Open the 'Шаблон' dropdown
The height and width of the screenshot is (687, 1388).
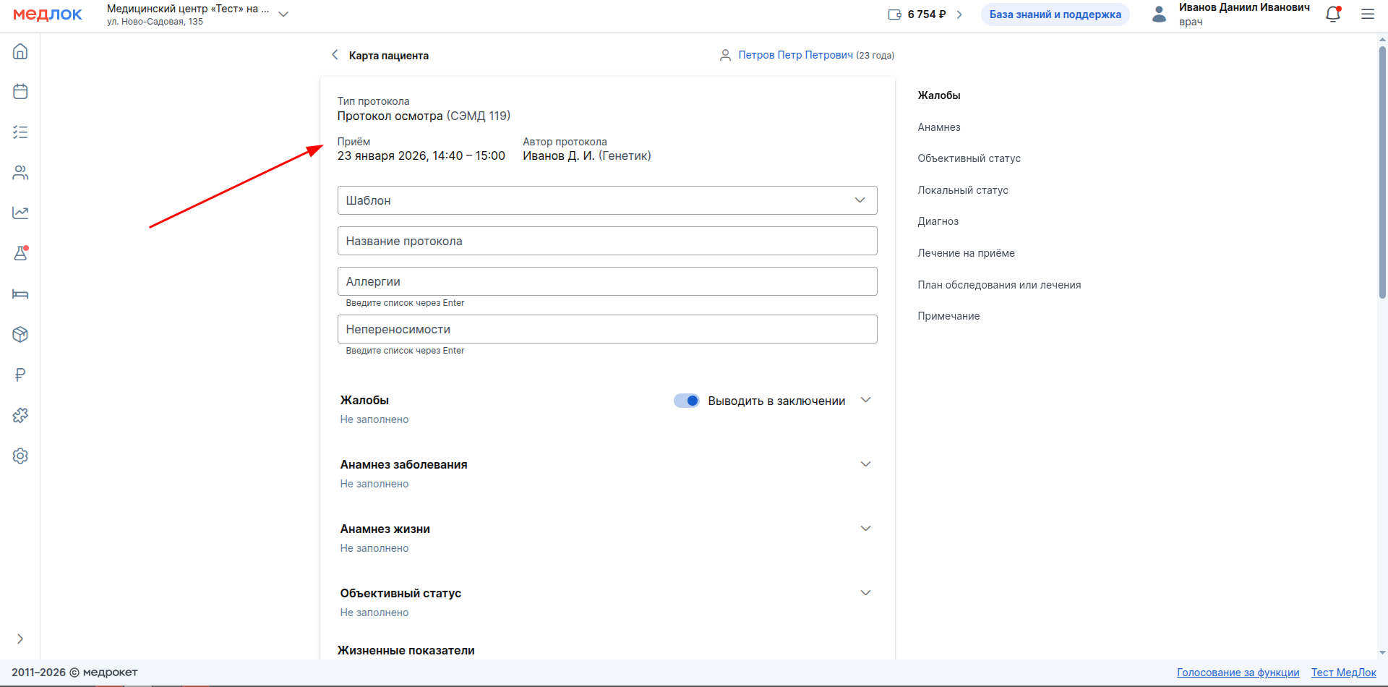[x=607, y=200]
